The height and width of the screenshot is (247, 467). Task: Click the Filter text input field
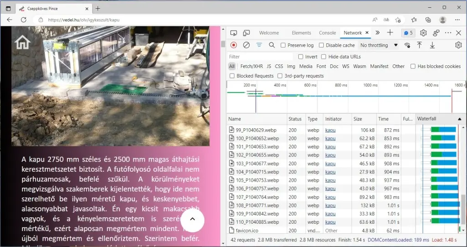click(260, 57)
